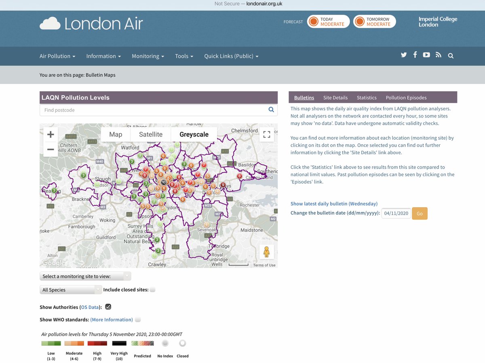Viewport: 485px width, 363px height.
Task: Click the postcode search magnifier icon
Action: 271,109
